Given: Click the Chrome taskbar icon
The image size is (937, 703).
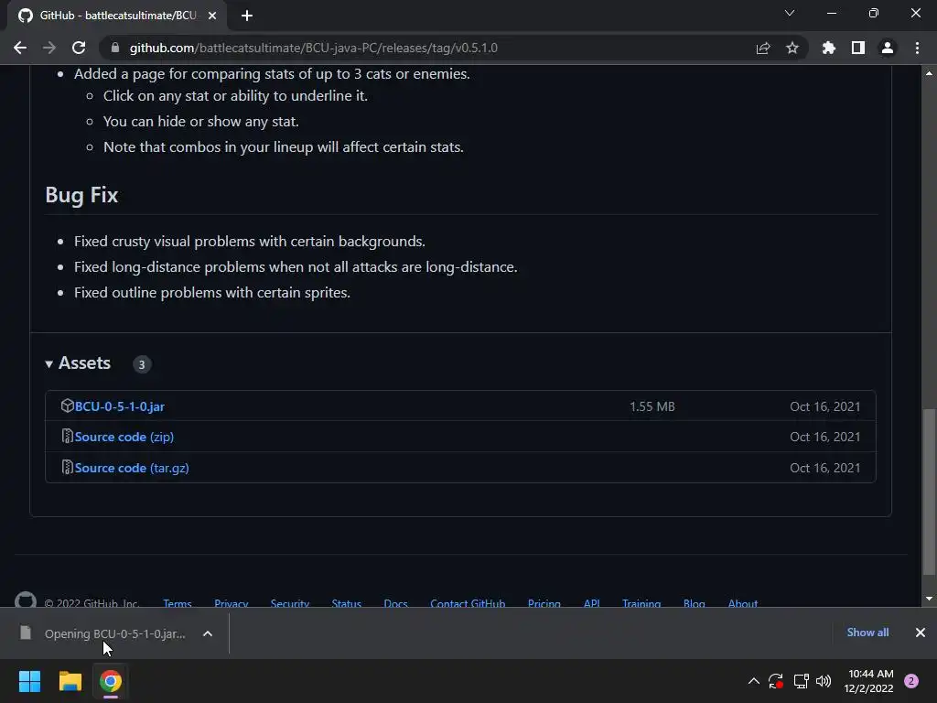Looking at the screenshot, I should click(x=111, y=681).
